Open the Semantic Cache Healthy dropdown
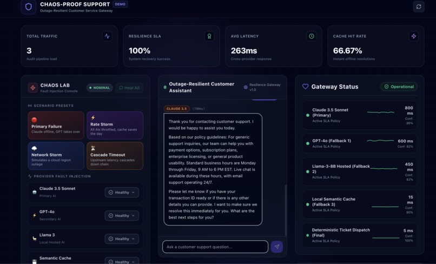The height and width of the screenshot is (264, 436). (122, 261)
